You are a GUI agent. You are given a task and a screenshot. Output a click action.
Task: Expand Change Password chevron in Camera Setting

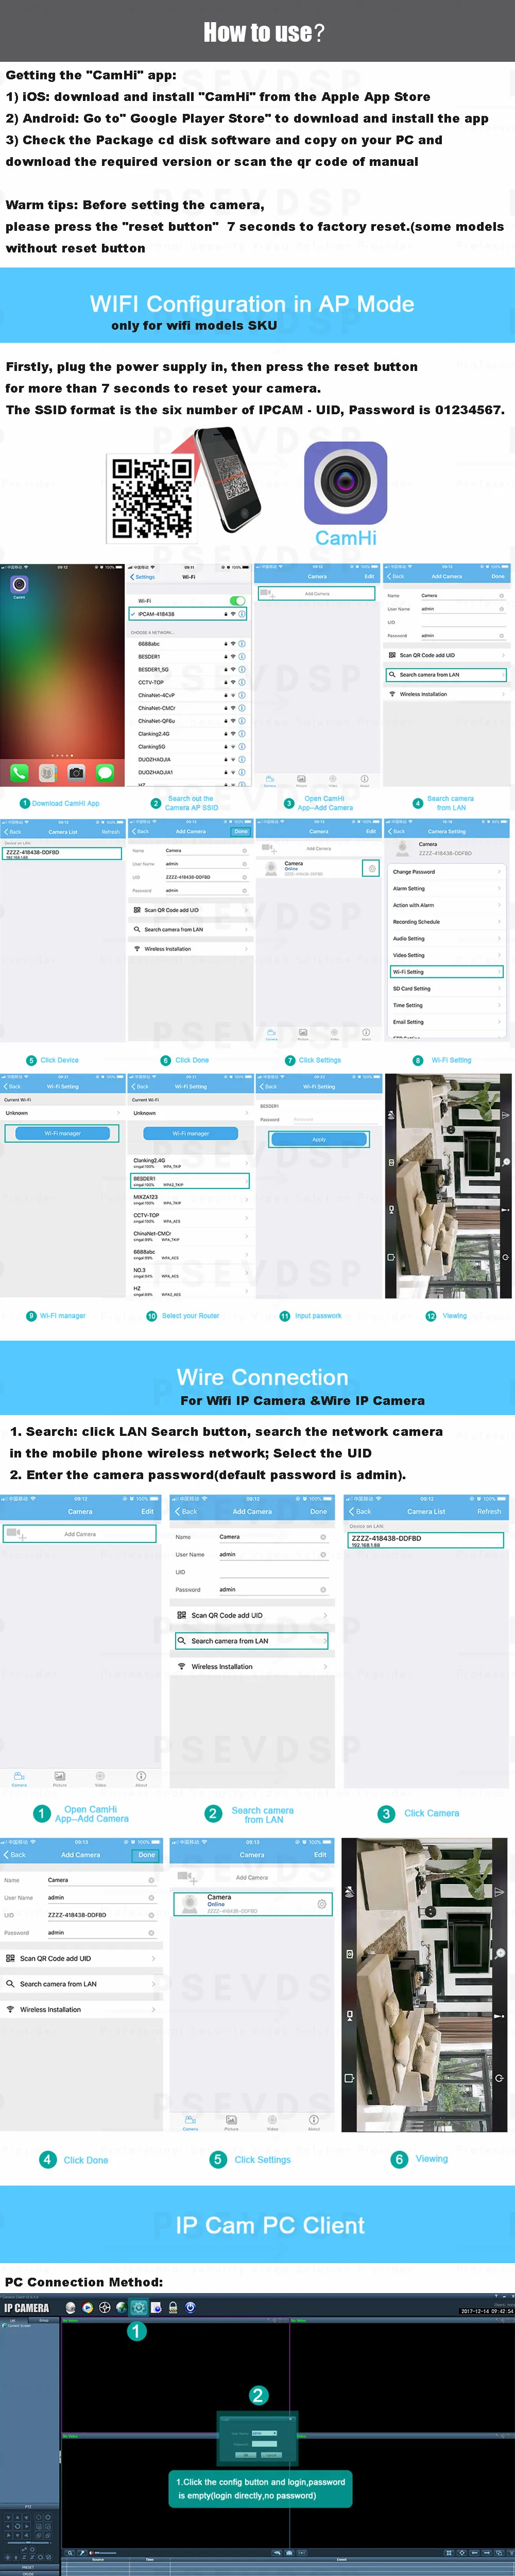click(x=499, y=872)
